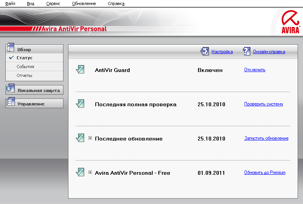Viewport: 303px width, 204px height.
Task: Open Отчеты in the sidebar
Action: [x=34, y=75]
